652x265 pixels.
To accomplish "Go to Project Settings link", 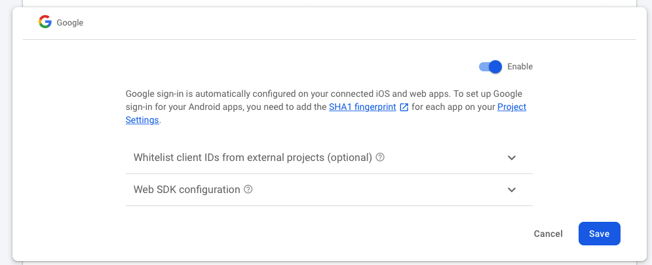I will (511, 107).
